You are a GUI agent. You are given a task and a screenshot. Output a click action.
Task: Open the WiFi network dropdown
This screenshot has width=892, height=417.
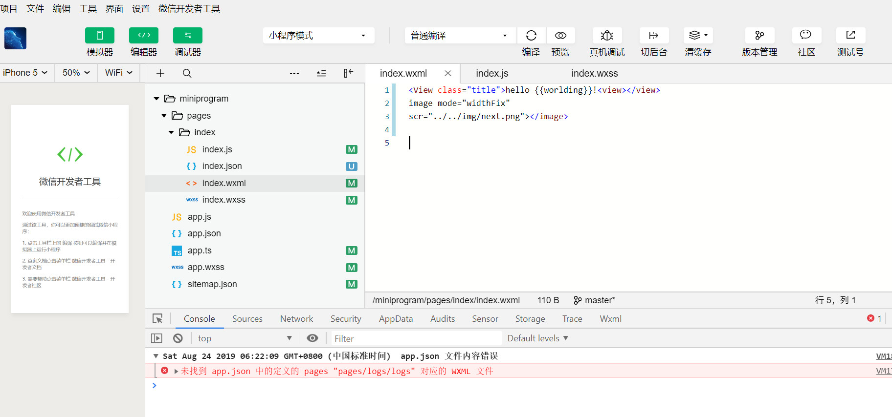click(x=119, y=73)
